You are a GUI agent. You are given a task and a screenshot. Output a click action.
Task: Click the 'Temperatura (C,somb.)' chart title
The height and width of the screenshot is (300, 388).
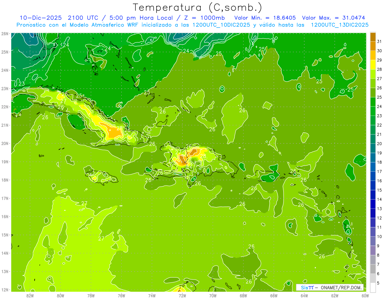(x=197, y=7)
